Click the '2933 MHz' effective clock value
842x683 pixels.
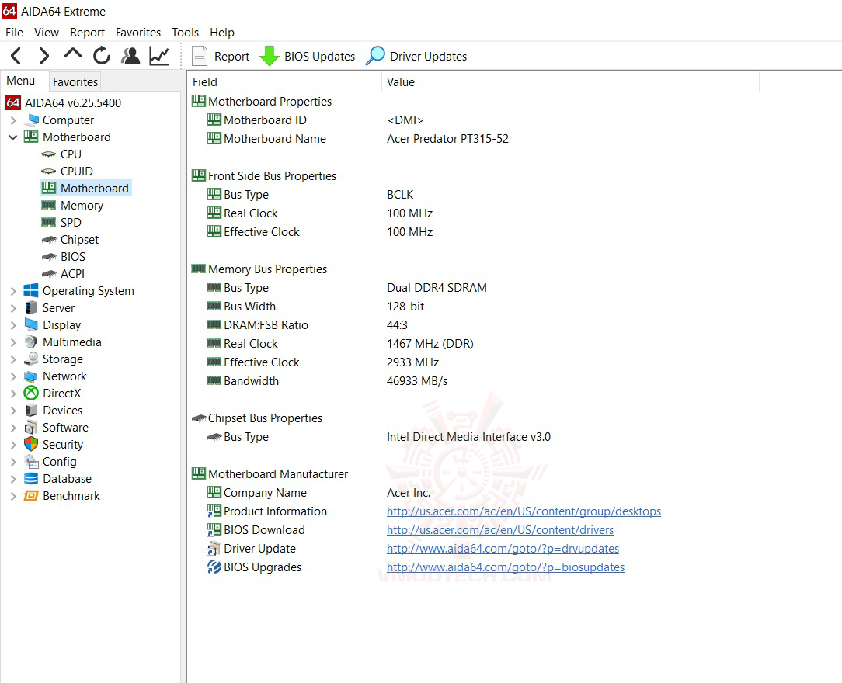tap(412, 362)
